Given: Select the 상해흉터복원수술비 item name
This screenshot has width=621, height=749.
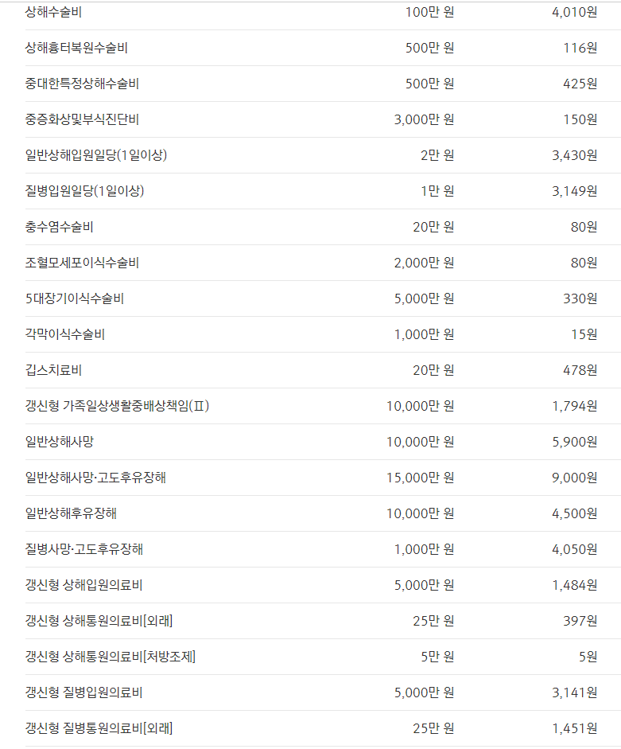Looking at the screenshot, I should click(x=76, y=48).
